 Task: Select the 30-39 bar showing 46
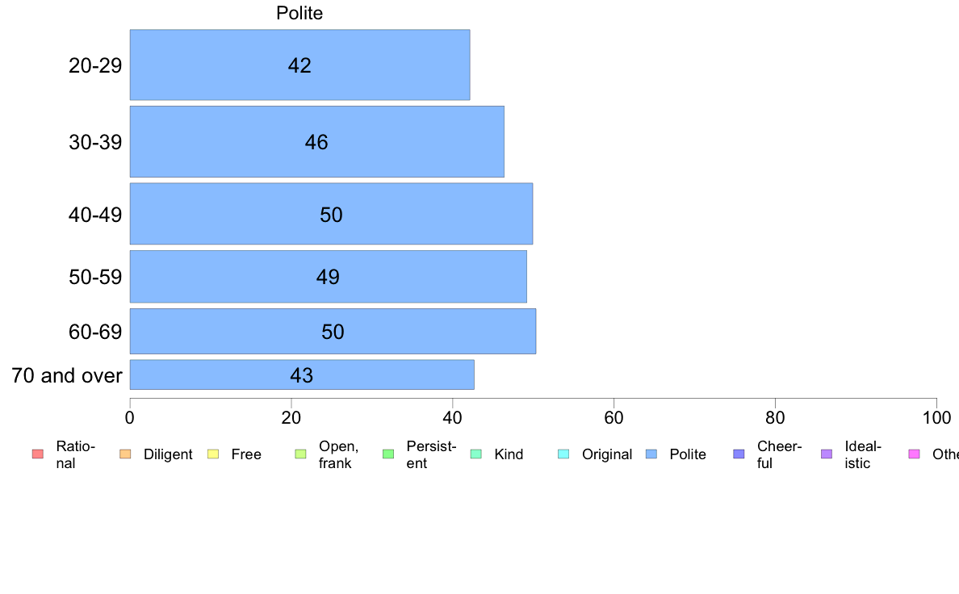[316, 142]
